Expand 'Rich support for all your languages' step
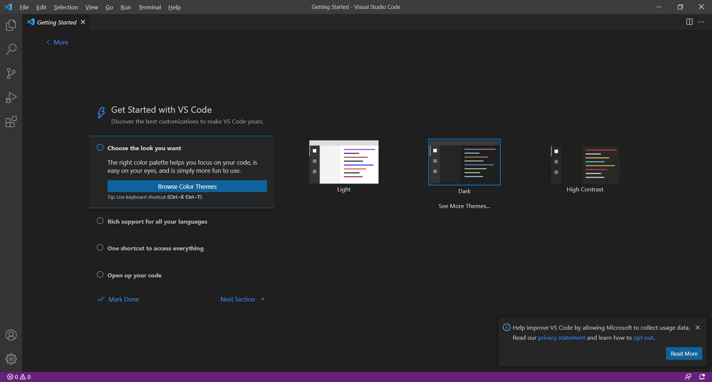 click(157, 221)
